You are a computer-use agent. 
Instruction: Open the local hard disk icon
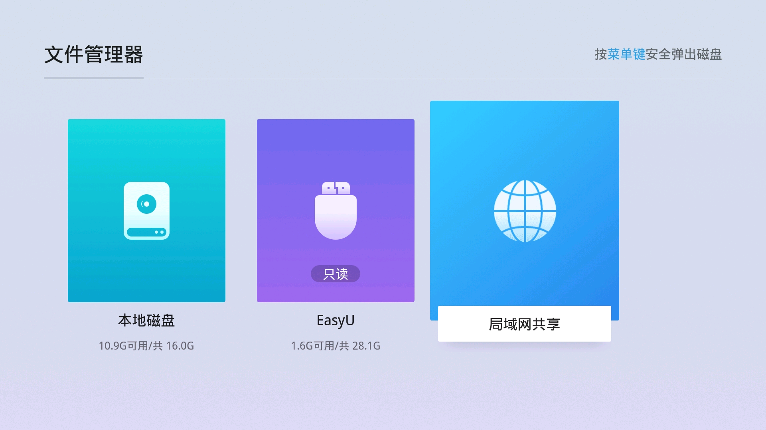(146, 211)
